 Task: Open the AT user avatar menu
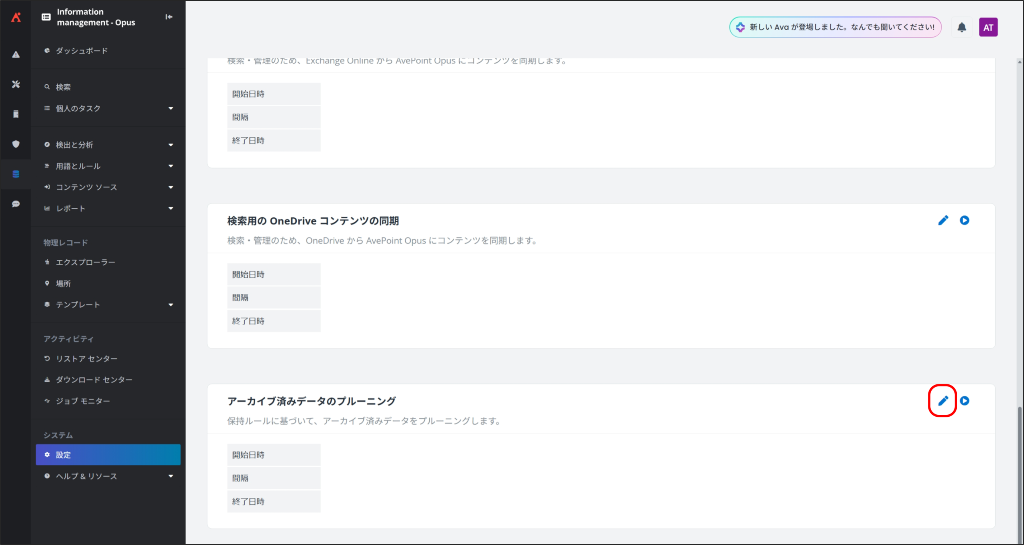click(988, 27)
